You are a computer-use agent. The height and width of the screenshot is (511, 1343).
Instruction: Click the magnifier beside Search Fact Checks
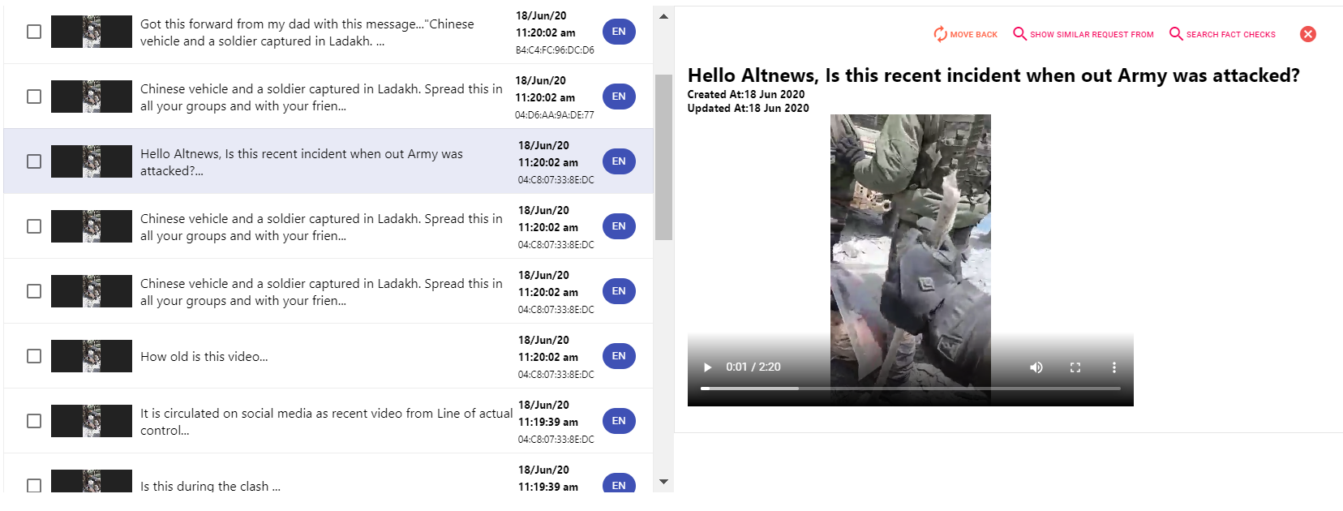[1175, 33]
